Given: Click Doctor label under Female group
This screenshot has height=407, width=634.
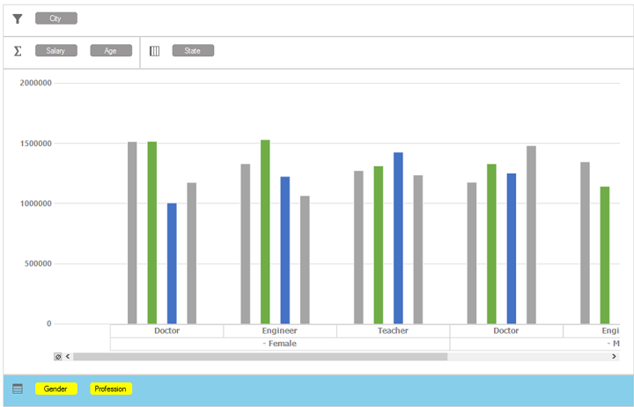Looking at the screenshot, I should [167, 331].
